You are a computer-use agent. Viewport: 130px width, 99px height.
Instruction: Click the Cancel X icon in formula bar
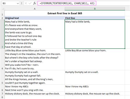click(26, 3)
